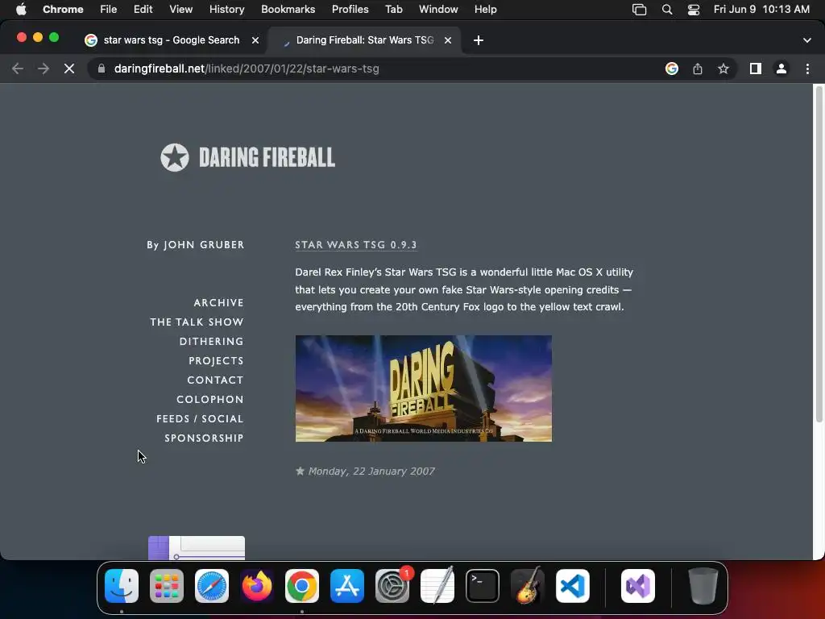This screenshot has width=825, height=619.
Task: Open the Dithering link
Action: tap(212, 342)
